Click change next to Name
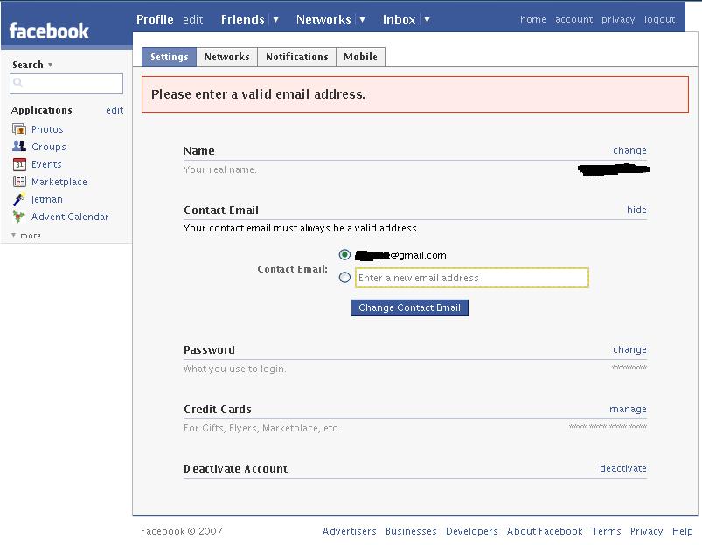702x545 pixels. point(629,150)
